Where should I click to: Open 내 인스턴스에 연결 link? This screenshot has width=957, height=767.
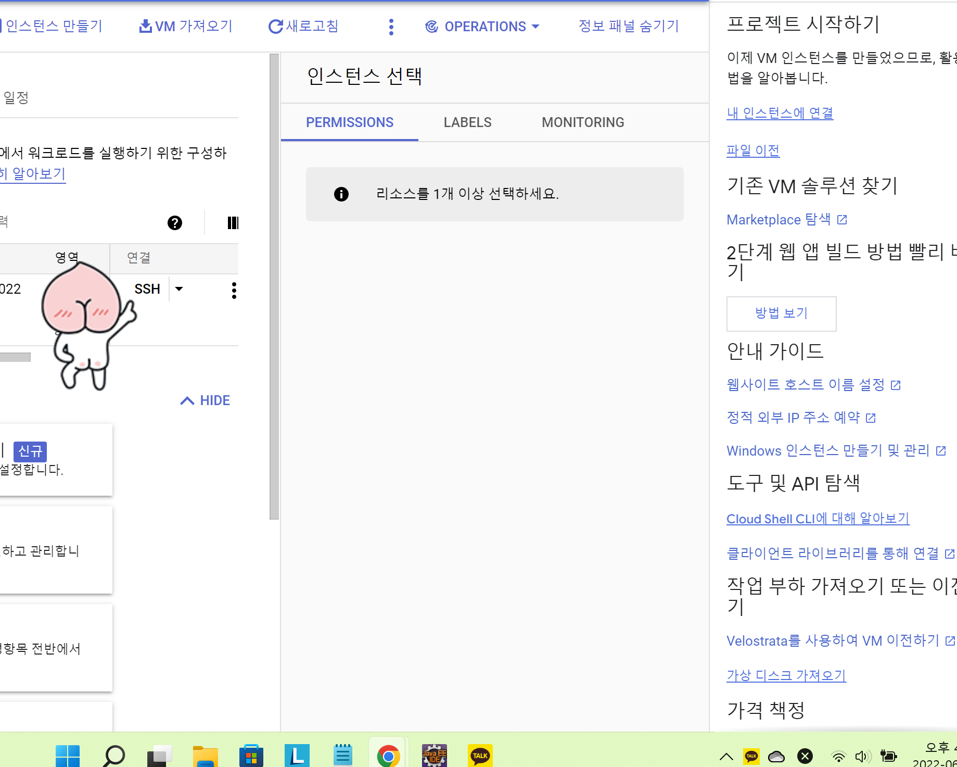point(780,113)
